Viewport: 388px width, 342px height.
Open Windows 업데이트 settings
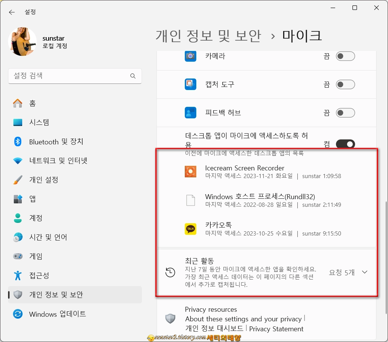coord(17,314)
